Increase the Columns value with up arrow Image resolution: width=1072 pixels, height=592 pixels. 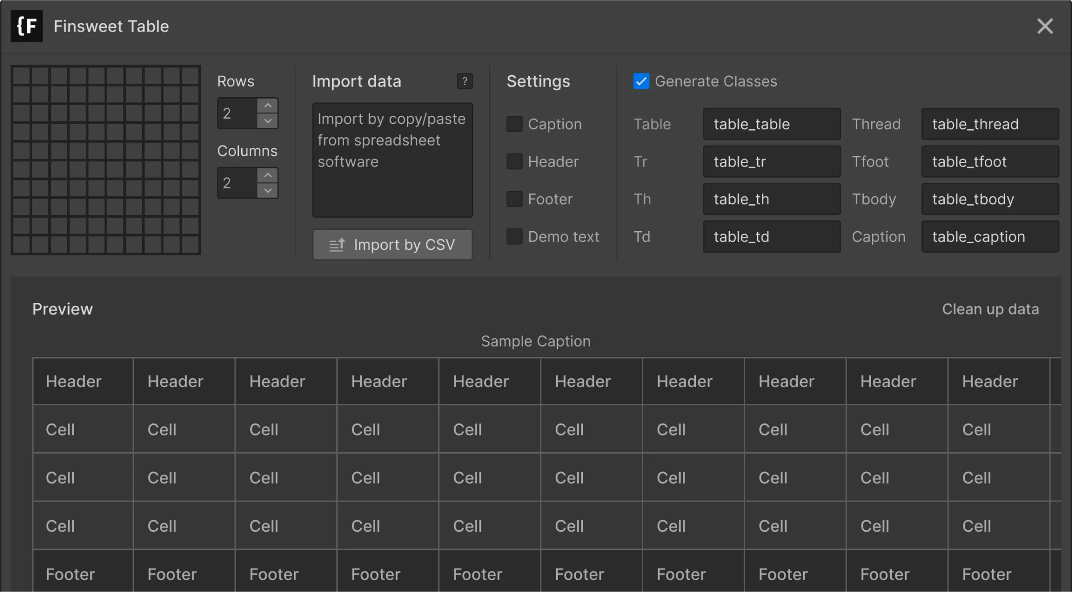pos(268,175)
